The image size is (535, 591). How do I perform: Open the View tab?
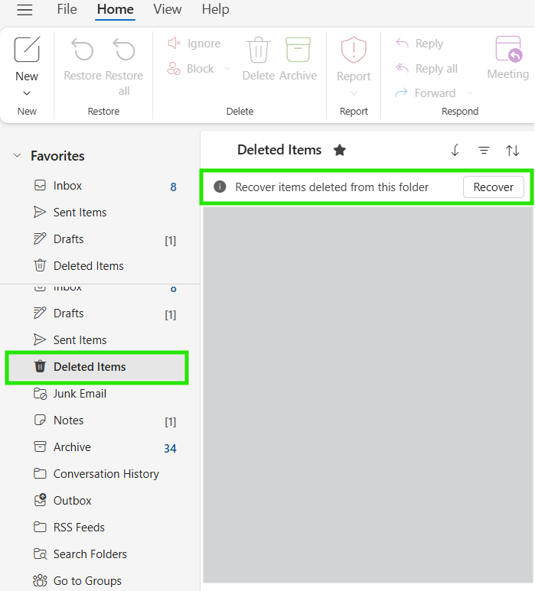(167, 9)
